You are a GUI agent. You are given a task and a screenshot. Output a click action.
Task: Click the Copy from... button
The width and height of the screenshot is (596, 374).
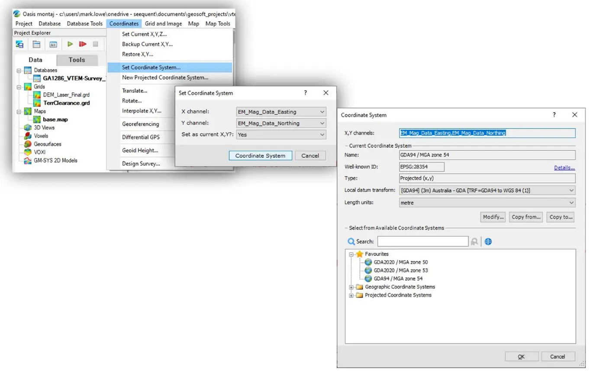[526, 217]
